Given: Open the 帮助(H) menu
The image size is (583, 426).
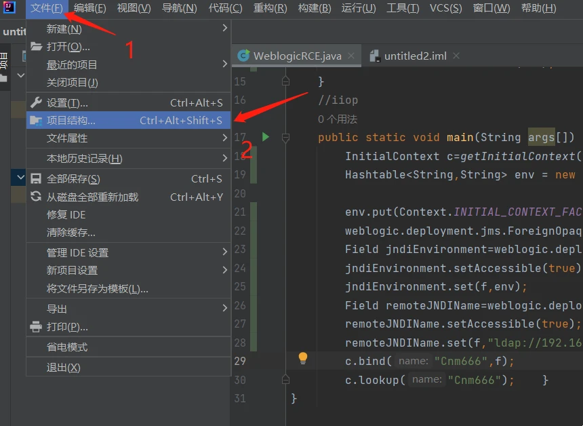Looking at the screenshot, I should 539,8.
